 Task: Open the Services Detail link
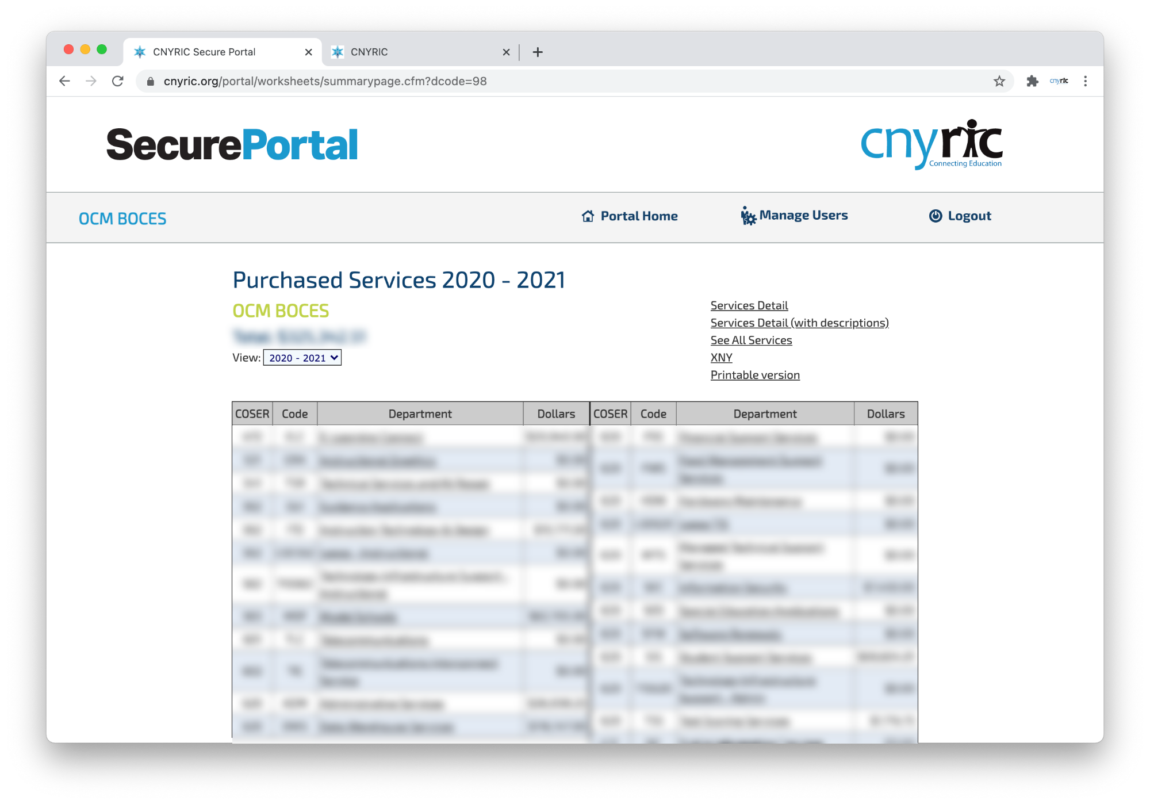click(749, 305)
